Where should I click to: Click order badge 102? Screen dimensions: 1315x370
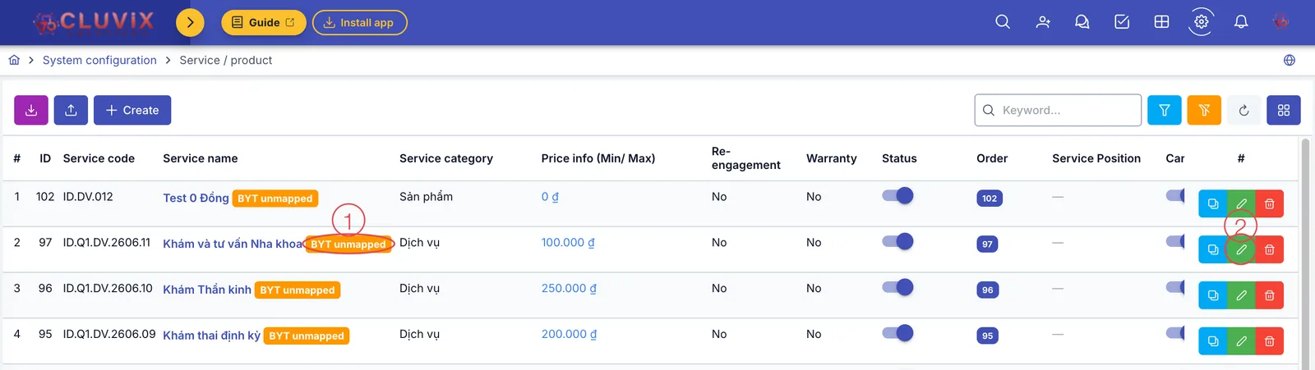click(x=990, y=199)
